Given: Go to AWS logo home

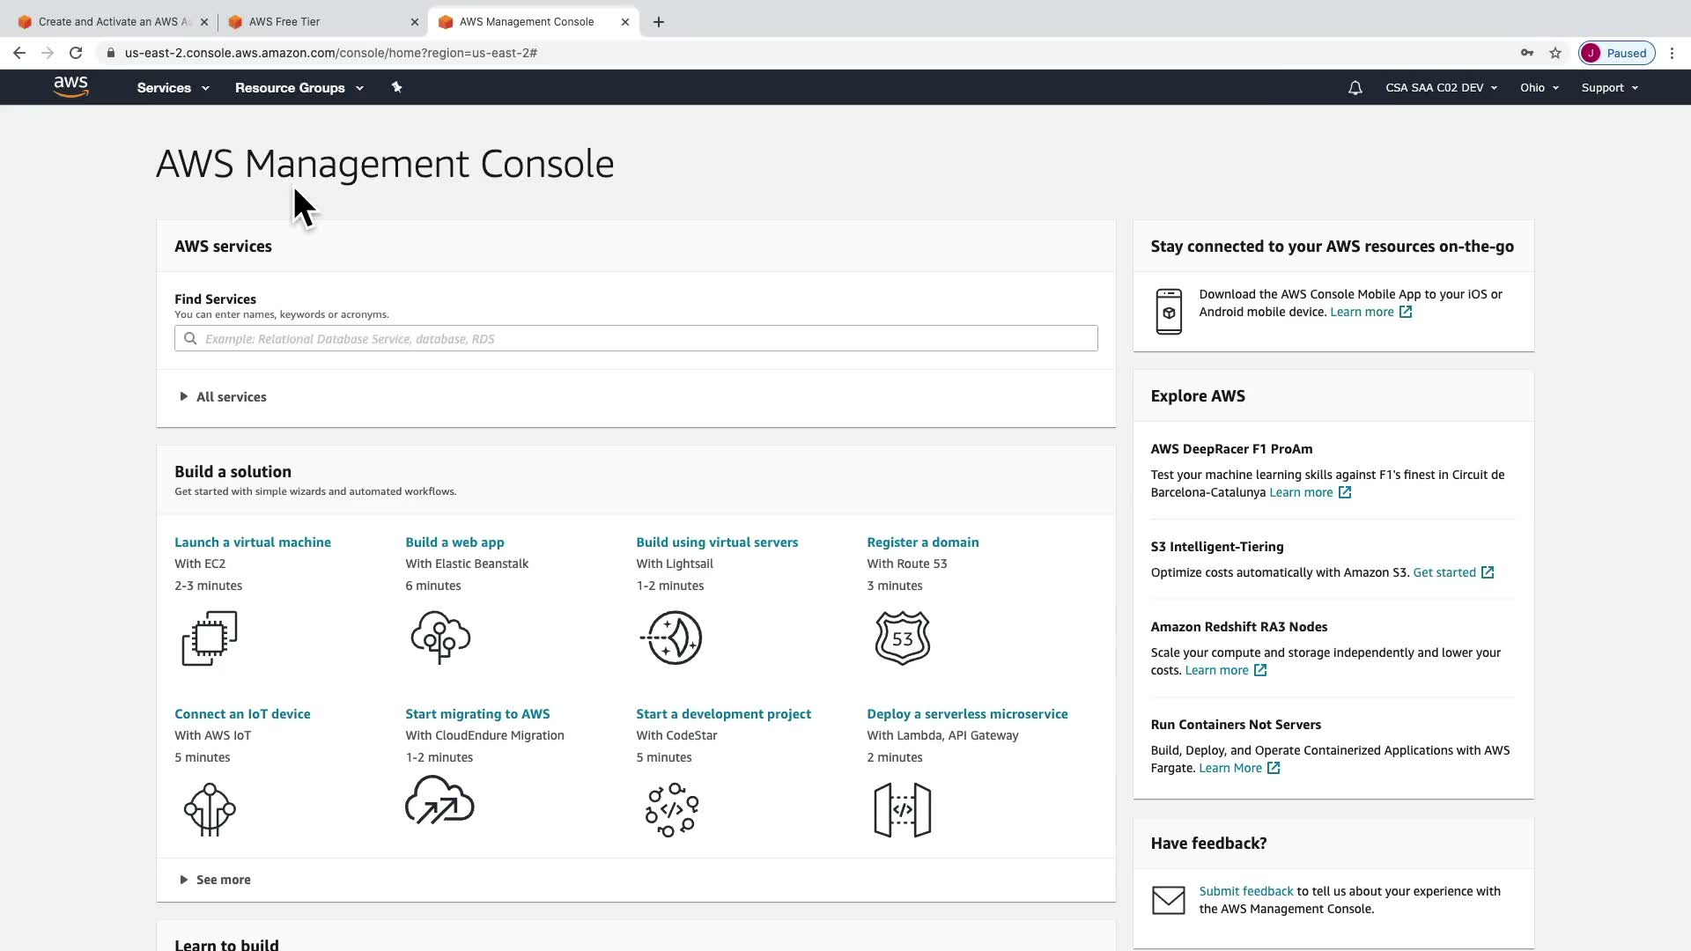Looking at the screenshot, I should (70, 86).
